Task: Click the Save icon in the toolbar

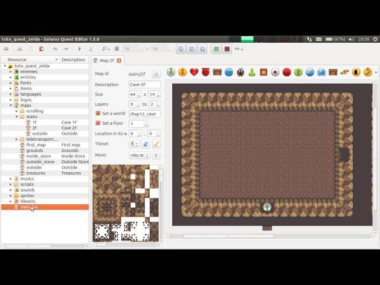Action: click(6, 49)
